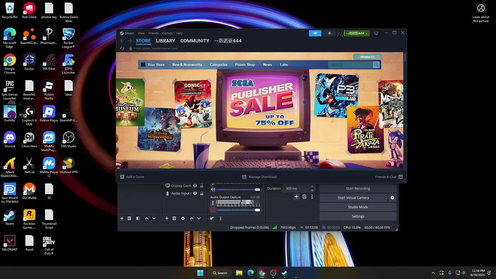The width and height of the screenshot is (496, 279).
Task: Open Friends & Chat in Steam
Action: tap(389, 177)
